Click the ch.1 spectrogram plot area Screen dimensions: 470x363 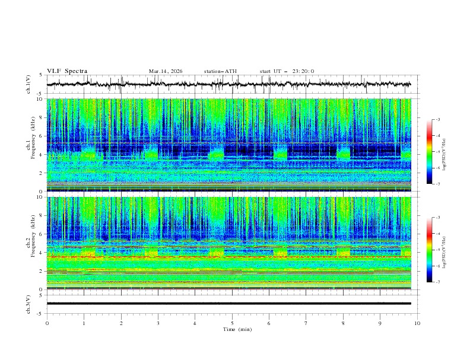[x=228, y=145]
